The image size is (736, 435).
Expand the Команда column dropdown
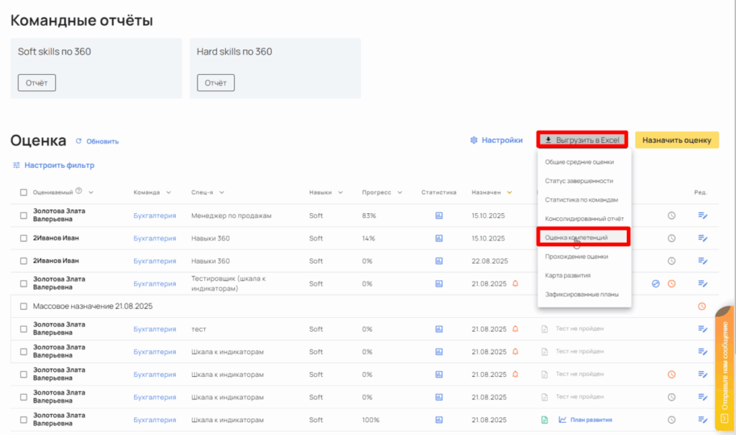pos(169,192)
